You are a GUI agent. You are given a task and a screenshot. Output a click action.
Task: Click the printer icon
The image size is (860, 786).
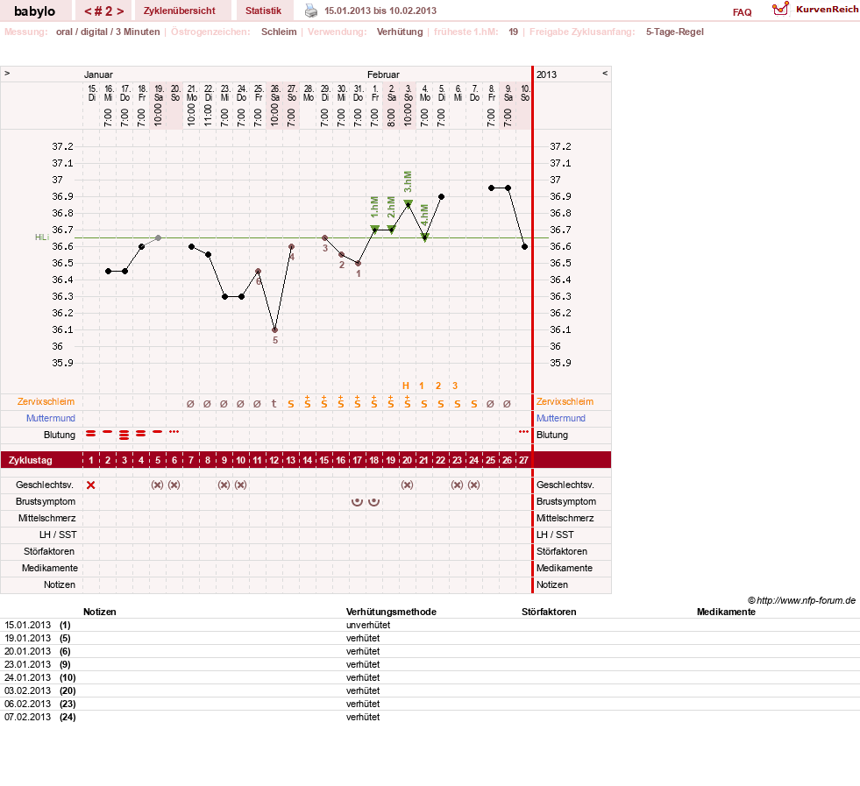click(311, 11)
